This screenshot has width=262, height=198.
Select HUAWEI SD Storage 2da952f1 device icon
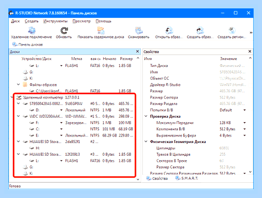(25, 142)
